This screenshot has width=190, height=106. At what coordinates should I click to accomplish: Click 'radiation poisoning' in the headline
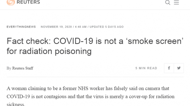pos(55,51)
